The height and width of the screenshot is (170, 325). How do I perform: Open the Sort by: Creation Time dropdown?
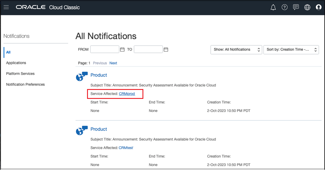291,49
